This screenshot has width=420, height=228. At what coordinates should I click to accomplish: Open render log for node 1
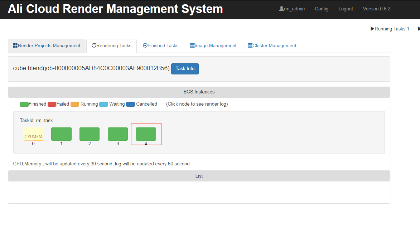click(61, 134)
